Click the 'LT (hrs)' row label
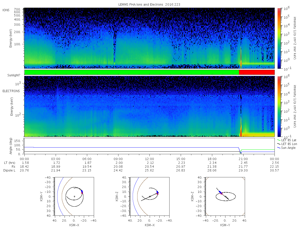Screen dimensions: 305x229 [9, 163]
